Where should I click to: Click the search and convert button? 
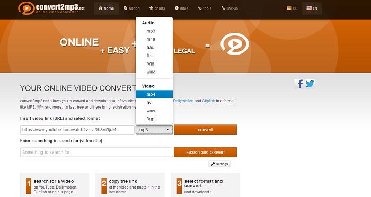206,153
